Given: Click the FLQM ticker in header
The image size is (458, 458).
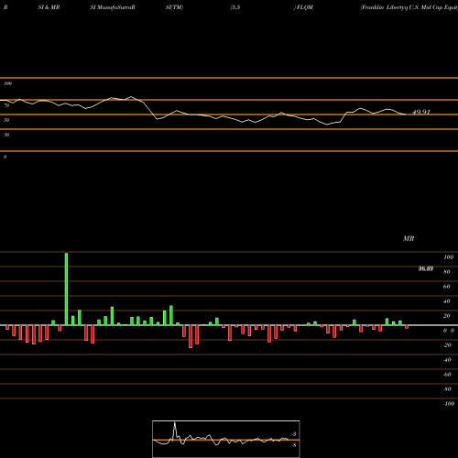Looking at the screenshot, I should coord(304,7).
